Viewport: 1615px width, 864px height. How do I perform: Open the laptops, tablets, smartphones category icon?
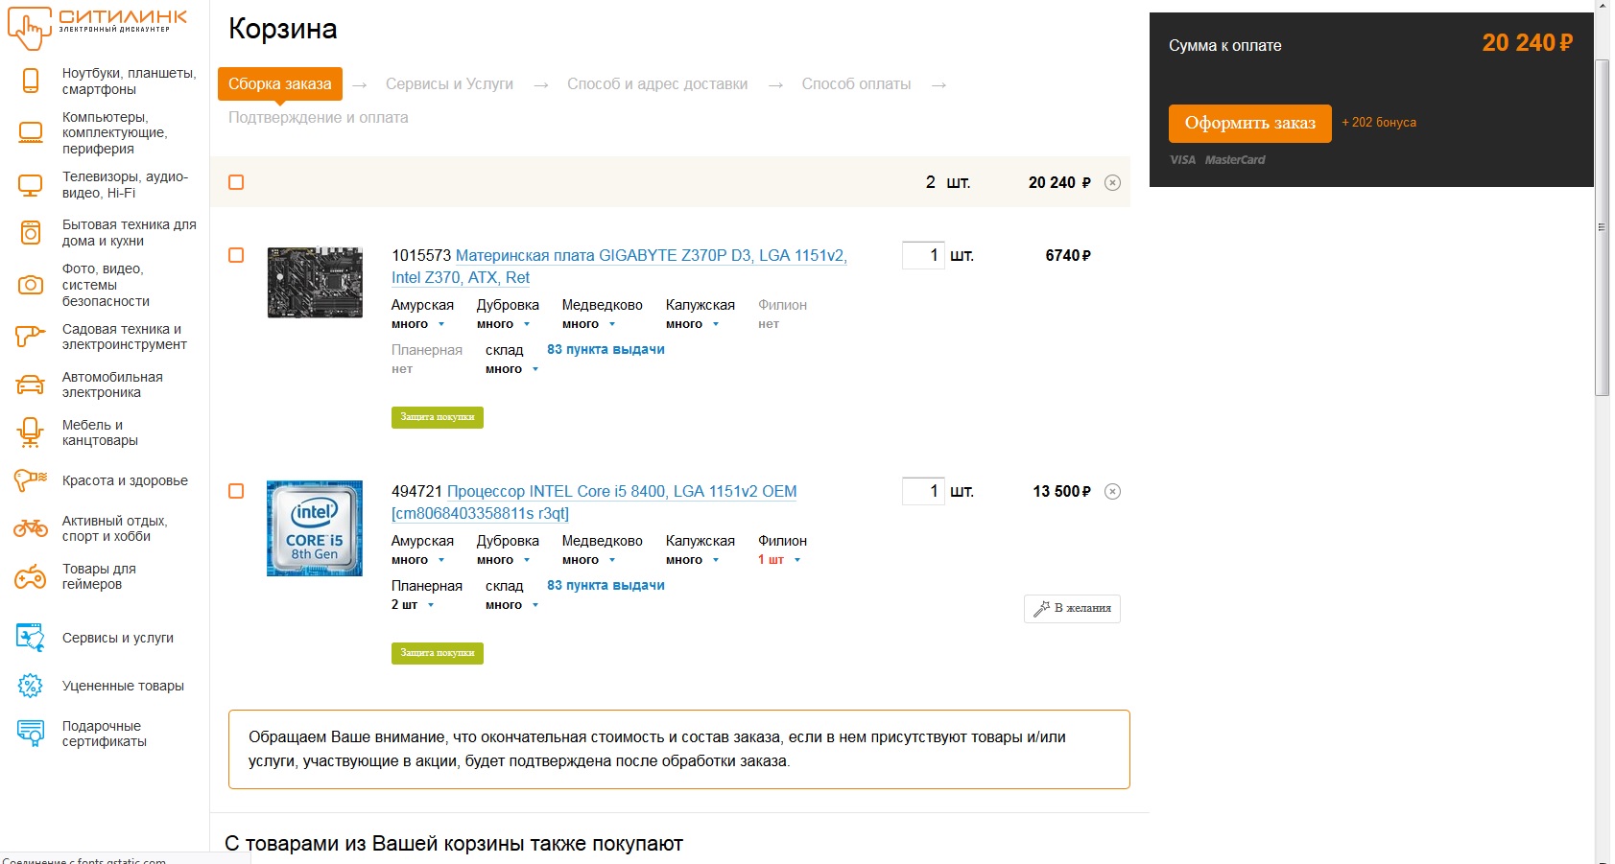(31, 82)
